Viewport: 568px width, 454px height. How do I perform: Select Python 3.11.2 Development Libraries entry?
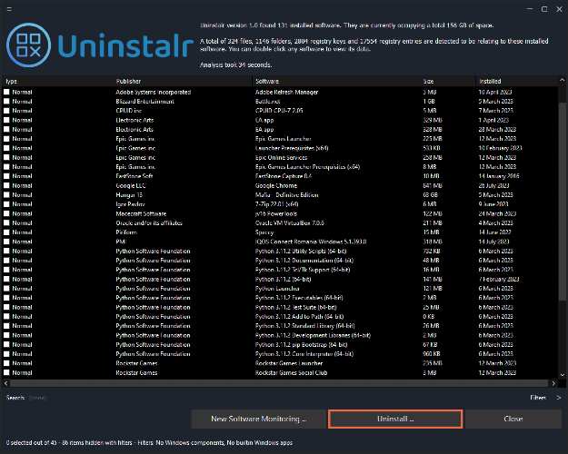[313, 335]
